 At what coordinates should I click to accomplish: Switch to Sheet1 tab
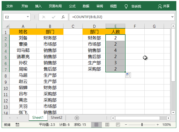coord(38,117)
